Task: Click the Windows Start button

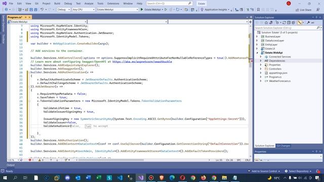Action: click(x=5, y=177)
